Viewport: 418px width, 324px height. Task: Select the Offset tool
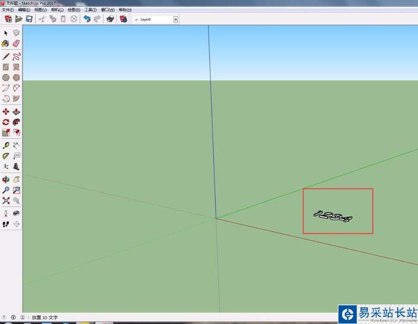[16, 132]
